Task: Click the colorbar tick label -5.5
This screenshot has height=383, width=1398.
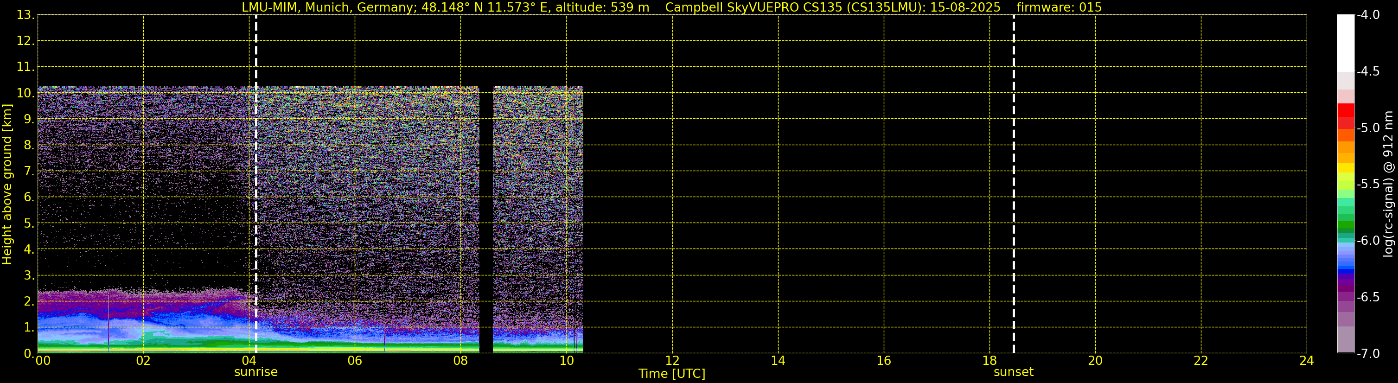Action: coord(1367,185)
